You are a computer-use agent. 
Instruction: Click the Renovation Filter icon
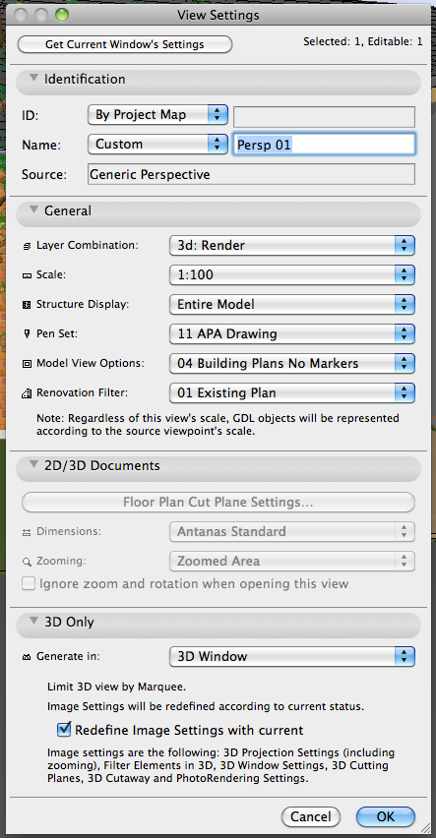tap(27, 393)
